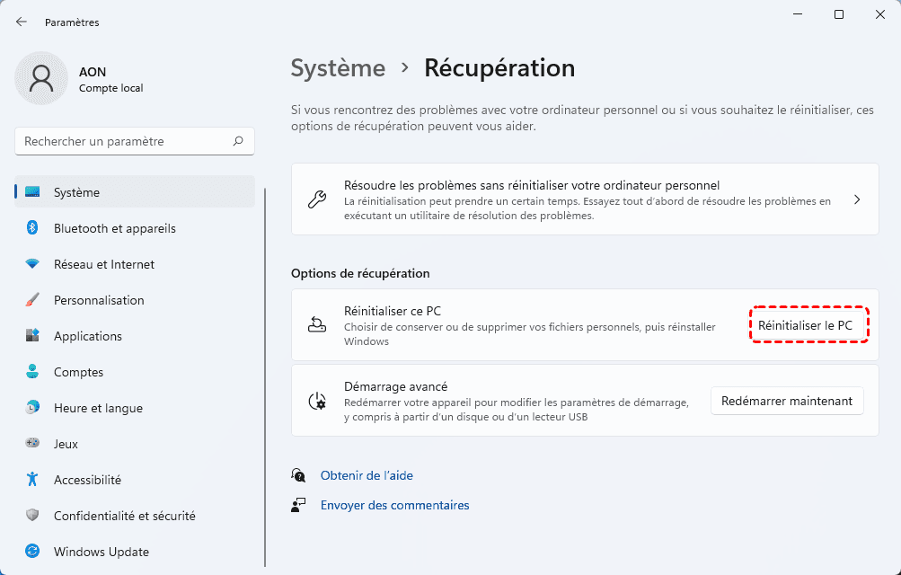Click the Personnalisation paintbrush icon

tap(33, 300)
